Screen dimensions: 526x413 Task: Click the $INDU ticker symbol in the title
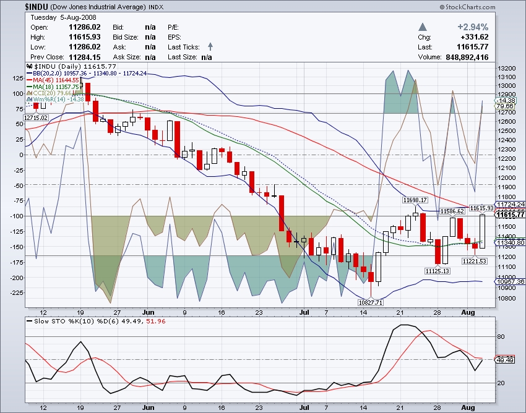pyautogui.click(x=37, y=7)
